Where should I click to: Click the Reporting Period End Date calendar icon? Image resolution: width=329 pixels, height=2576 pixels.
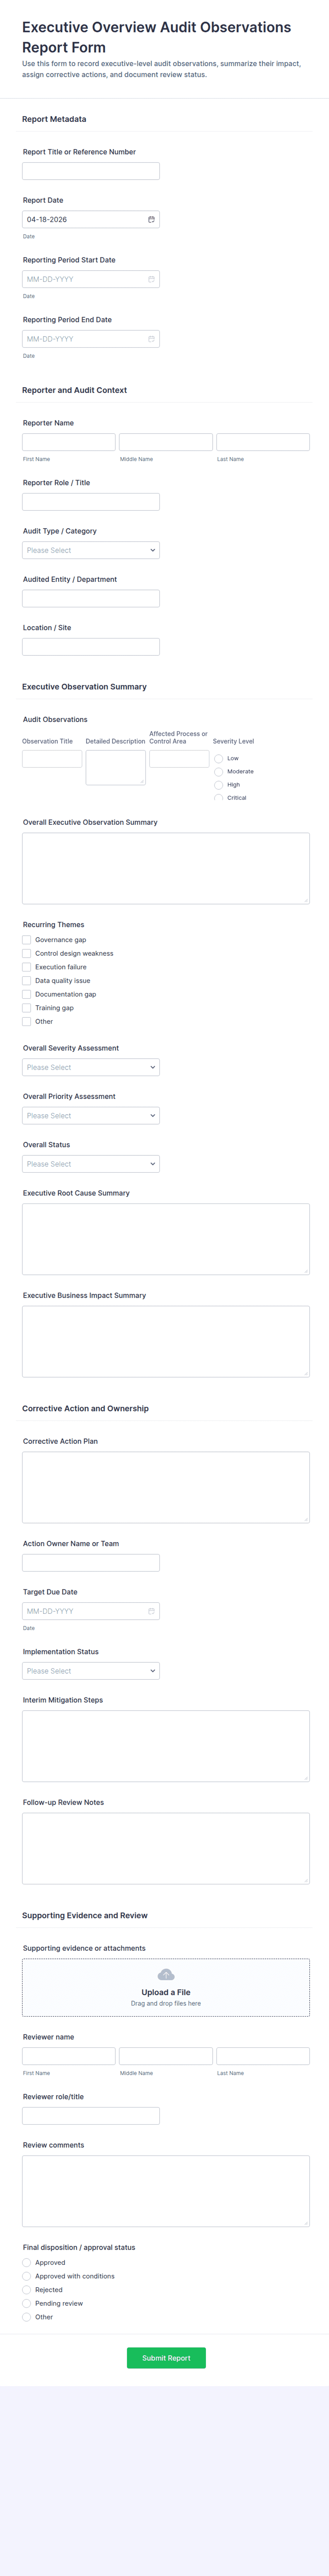coord(151,339)
